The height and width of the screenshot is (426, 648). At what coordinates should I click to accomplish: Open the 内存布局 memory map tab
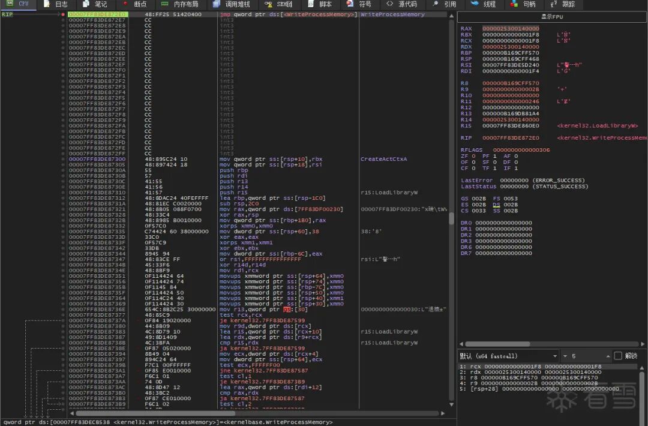[x=180, y=4]
